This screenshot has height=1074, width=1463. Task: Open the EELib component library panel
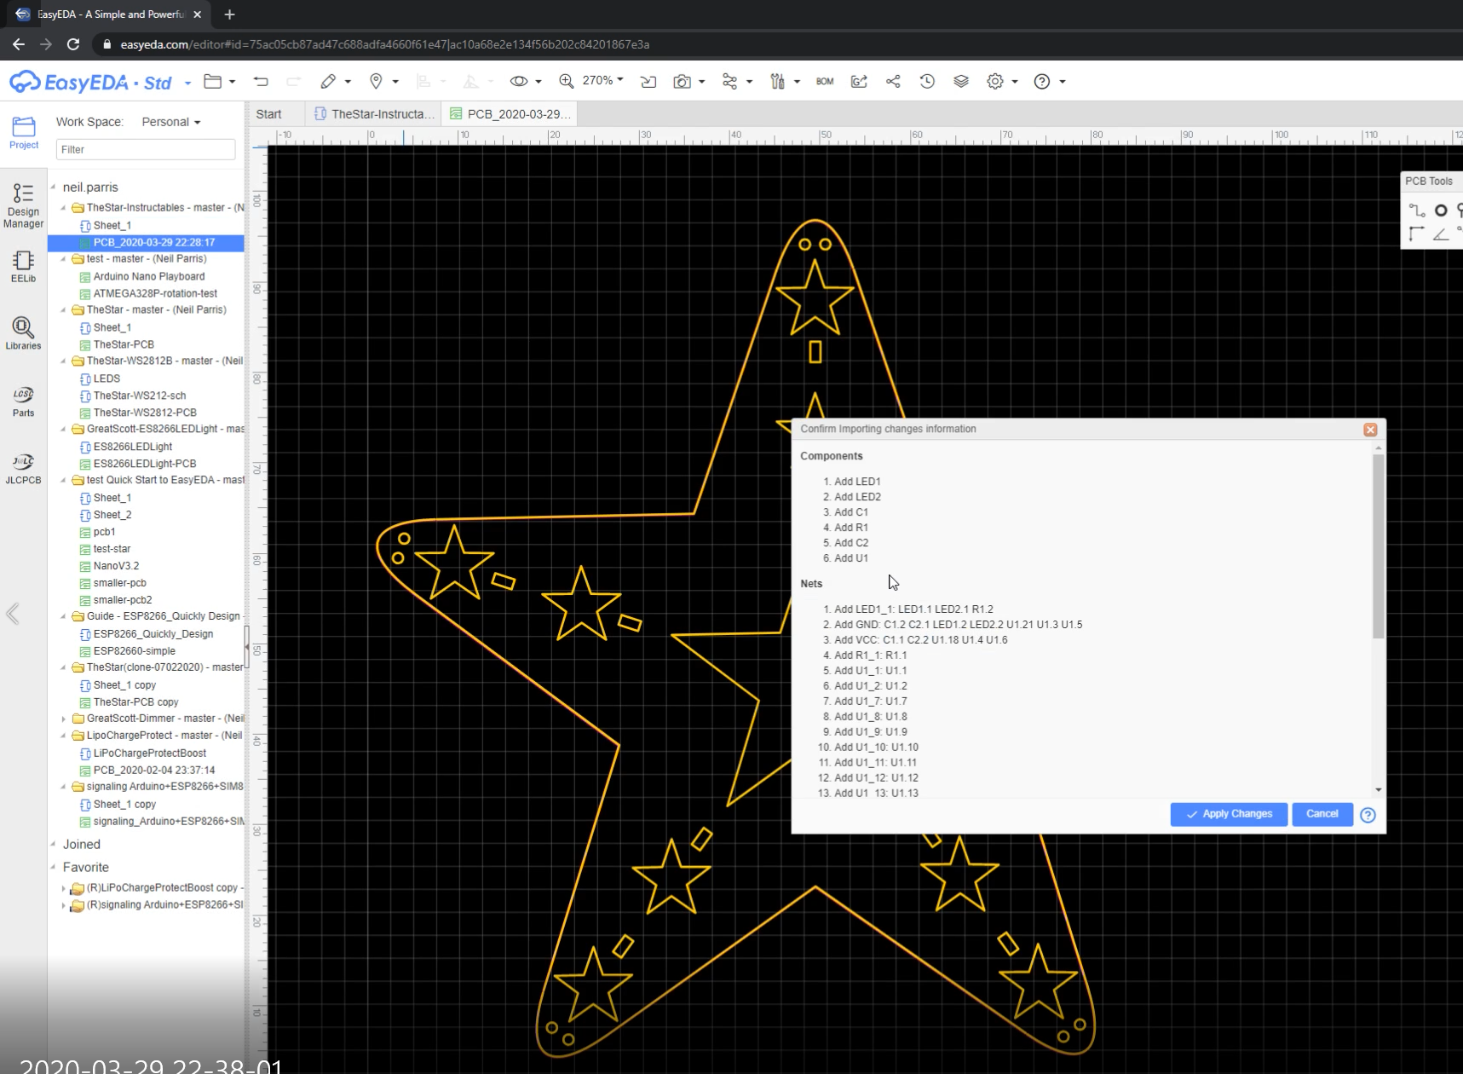[23, 265]
